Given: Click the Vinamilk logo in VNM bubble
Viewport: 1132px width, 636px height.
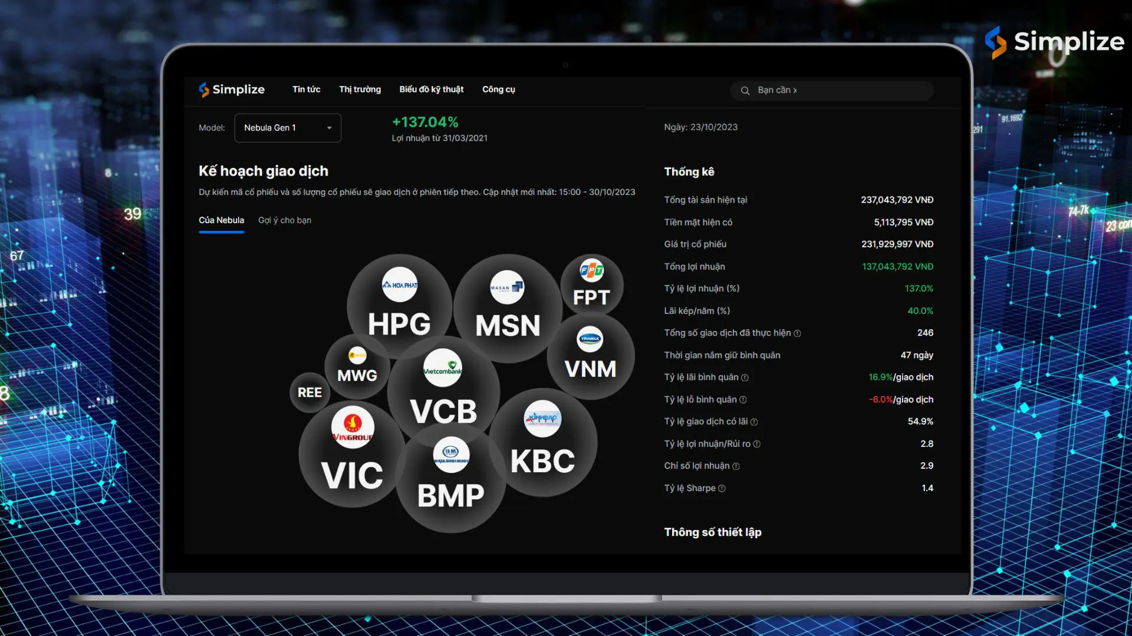Looking at the screenshot, I should [x=590, y=339].
